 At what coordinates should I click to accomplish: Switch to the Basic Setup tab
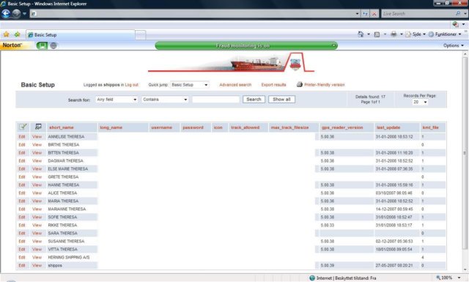tap(80, 35)
